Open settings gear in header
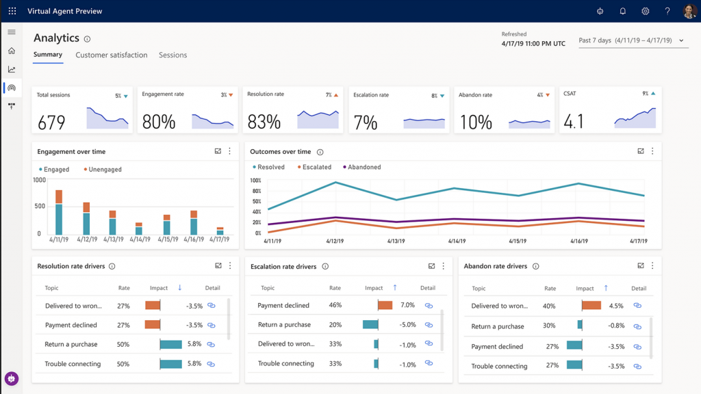 (645, 11)
